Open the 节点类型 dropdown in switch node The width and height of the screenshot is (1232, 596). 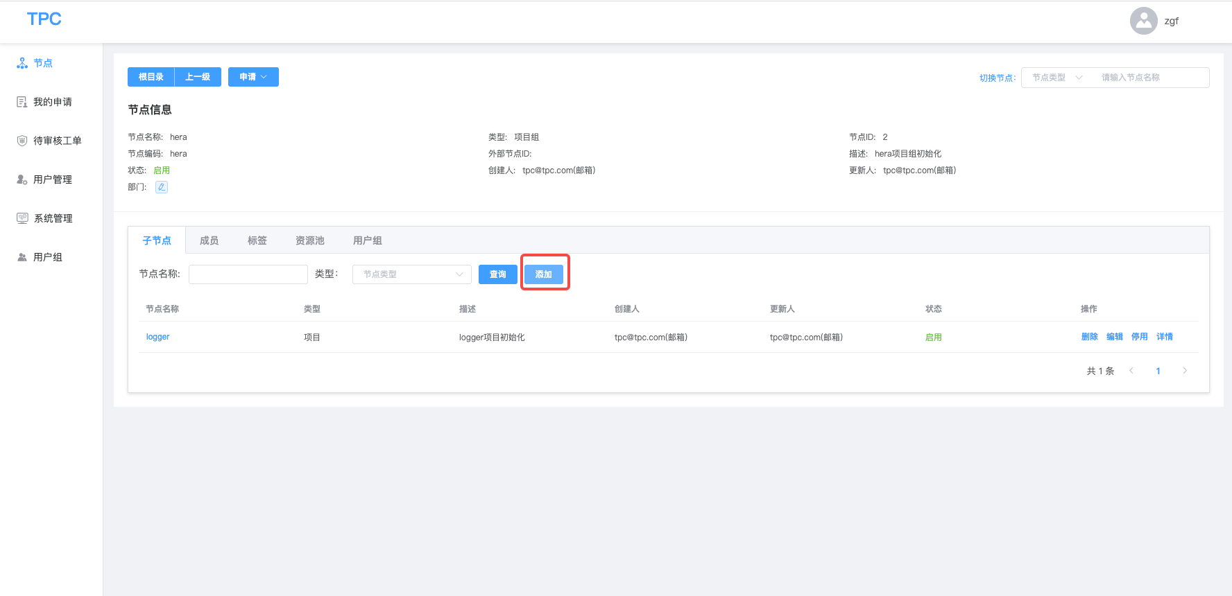(1056, 78)
